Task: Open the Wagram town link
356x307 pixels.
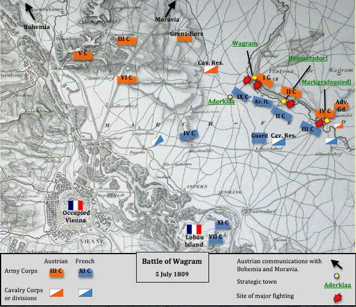Action: pos(245,44)
